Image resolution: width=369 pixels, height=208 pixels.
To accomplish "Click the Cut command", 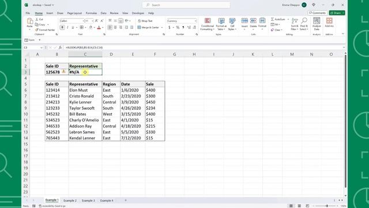I will [x=39, y=19].
